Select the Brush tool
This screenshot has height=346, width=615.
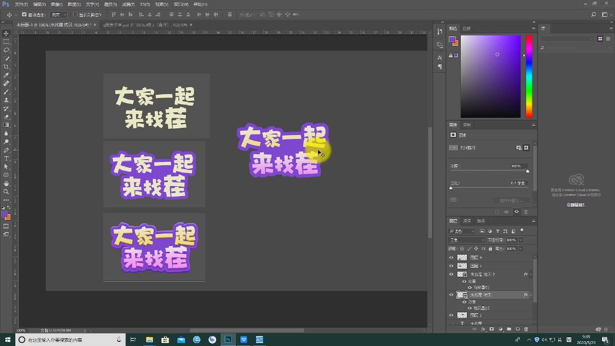[6, 92]
